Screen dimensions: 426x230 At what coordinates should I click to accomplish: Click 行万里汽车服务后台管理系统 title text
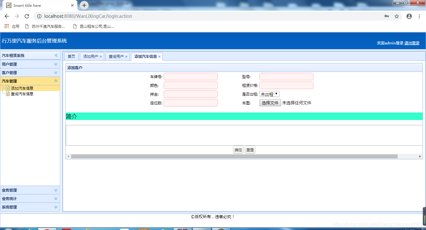pos(34,41)
